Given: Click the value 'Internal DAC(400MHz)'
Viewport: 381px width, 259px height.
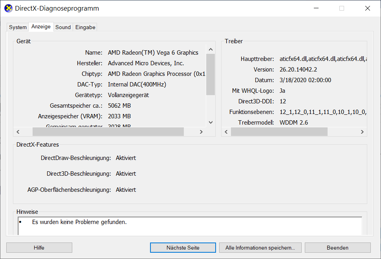Looking at the screenshot, I should (x=137, y=84).
